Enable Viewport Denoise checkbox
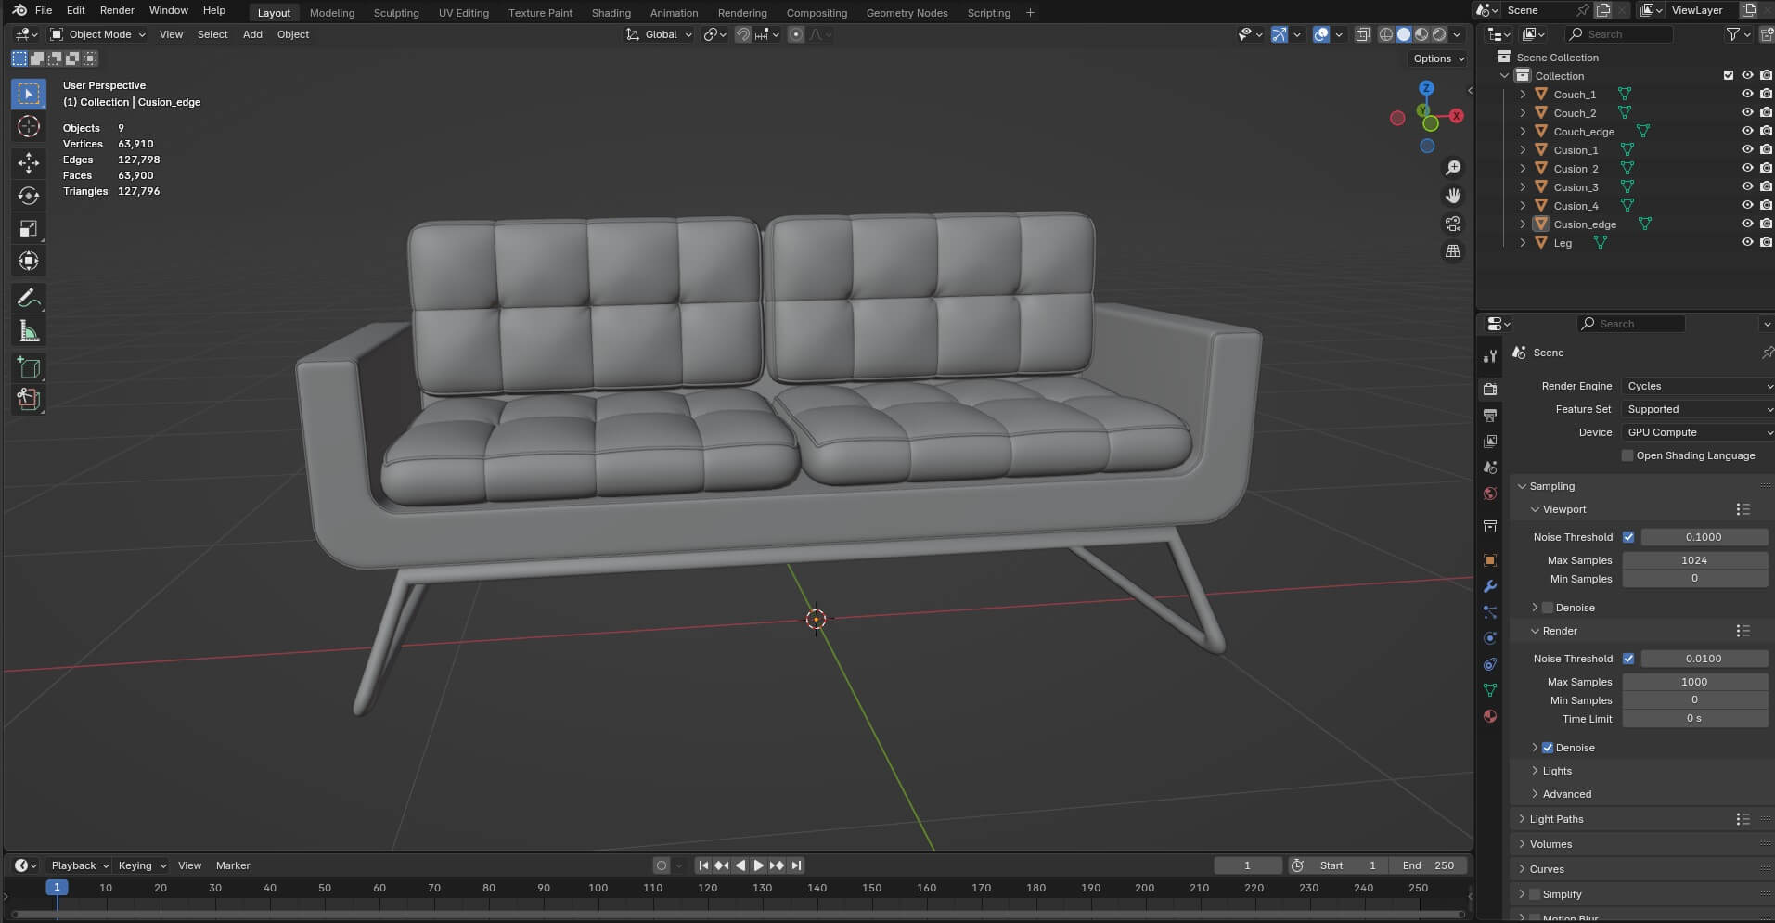 pos(1548,608)
